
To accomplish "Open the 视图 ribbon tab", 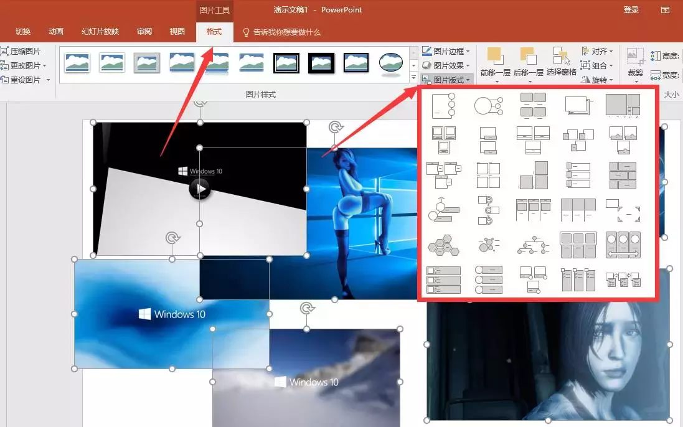I will pos(177,31).
